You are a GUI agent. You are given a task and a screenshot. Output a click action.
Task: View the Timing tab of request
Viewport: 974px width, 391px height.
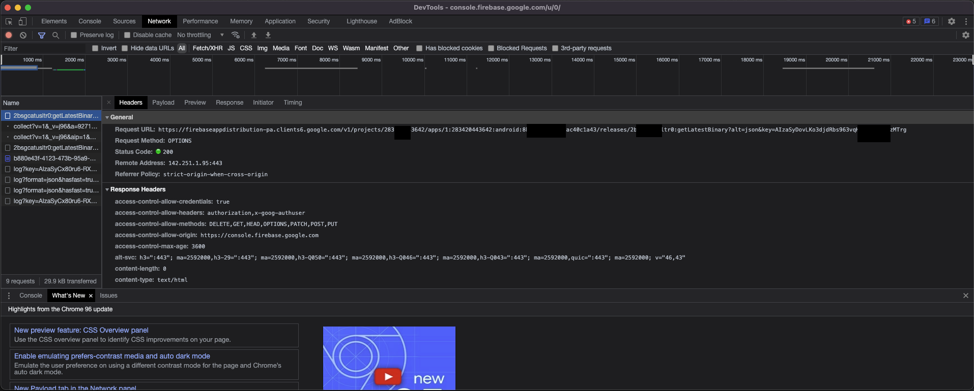tap(293, 103)
